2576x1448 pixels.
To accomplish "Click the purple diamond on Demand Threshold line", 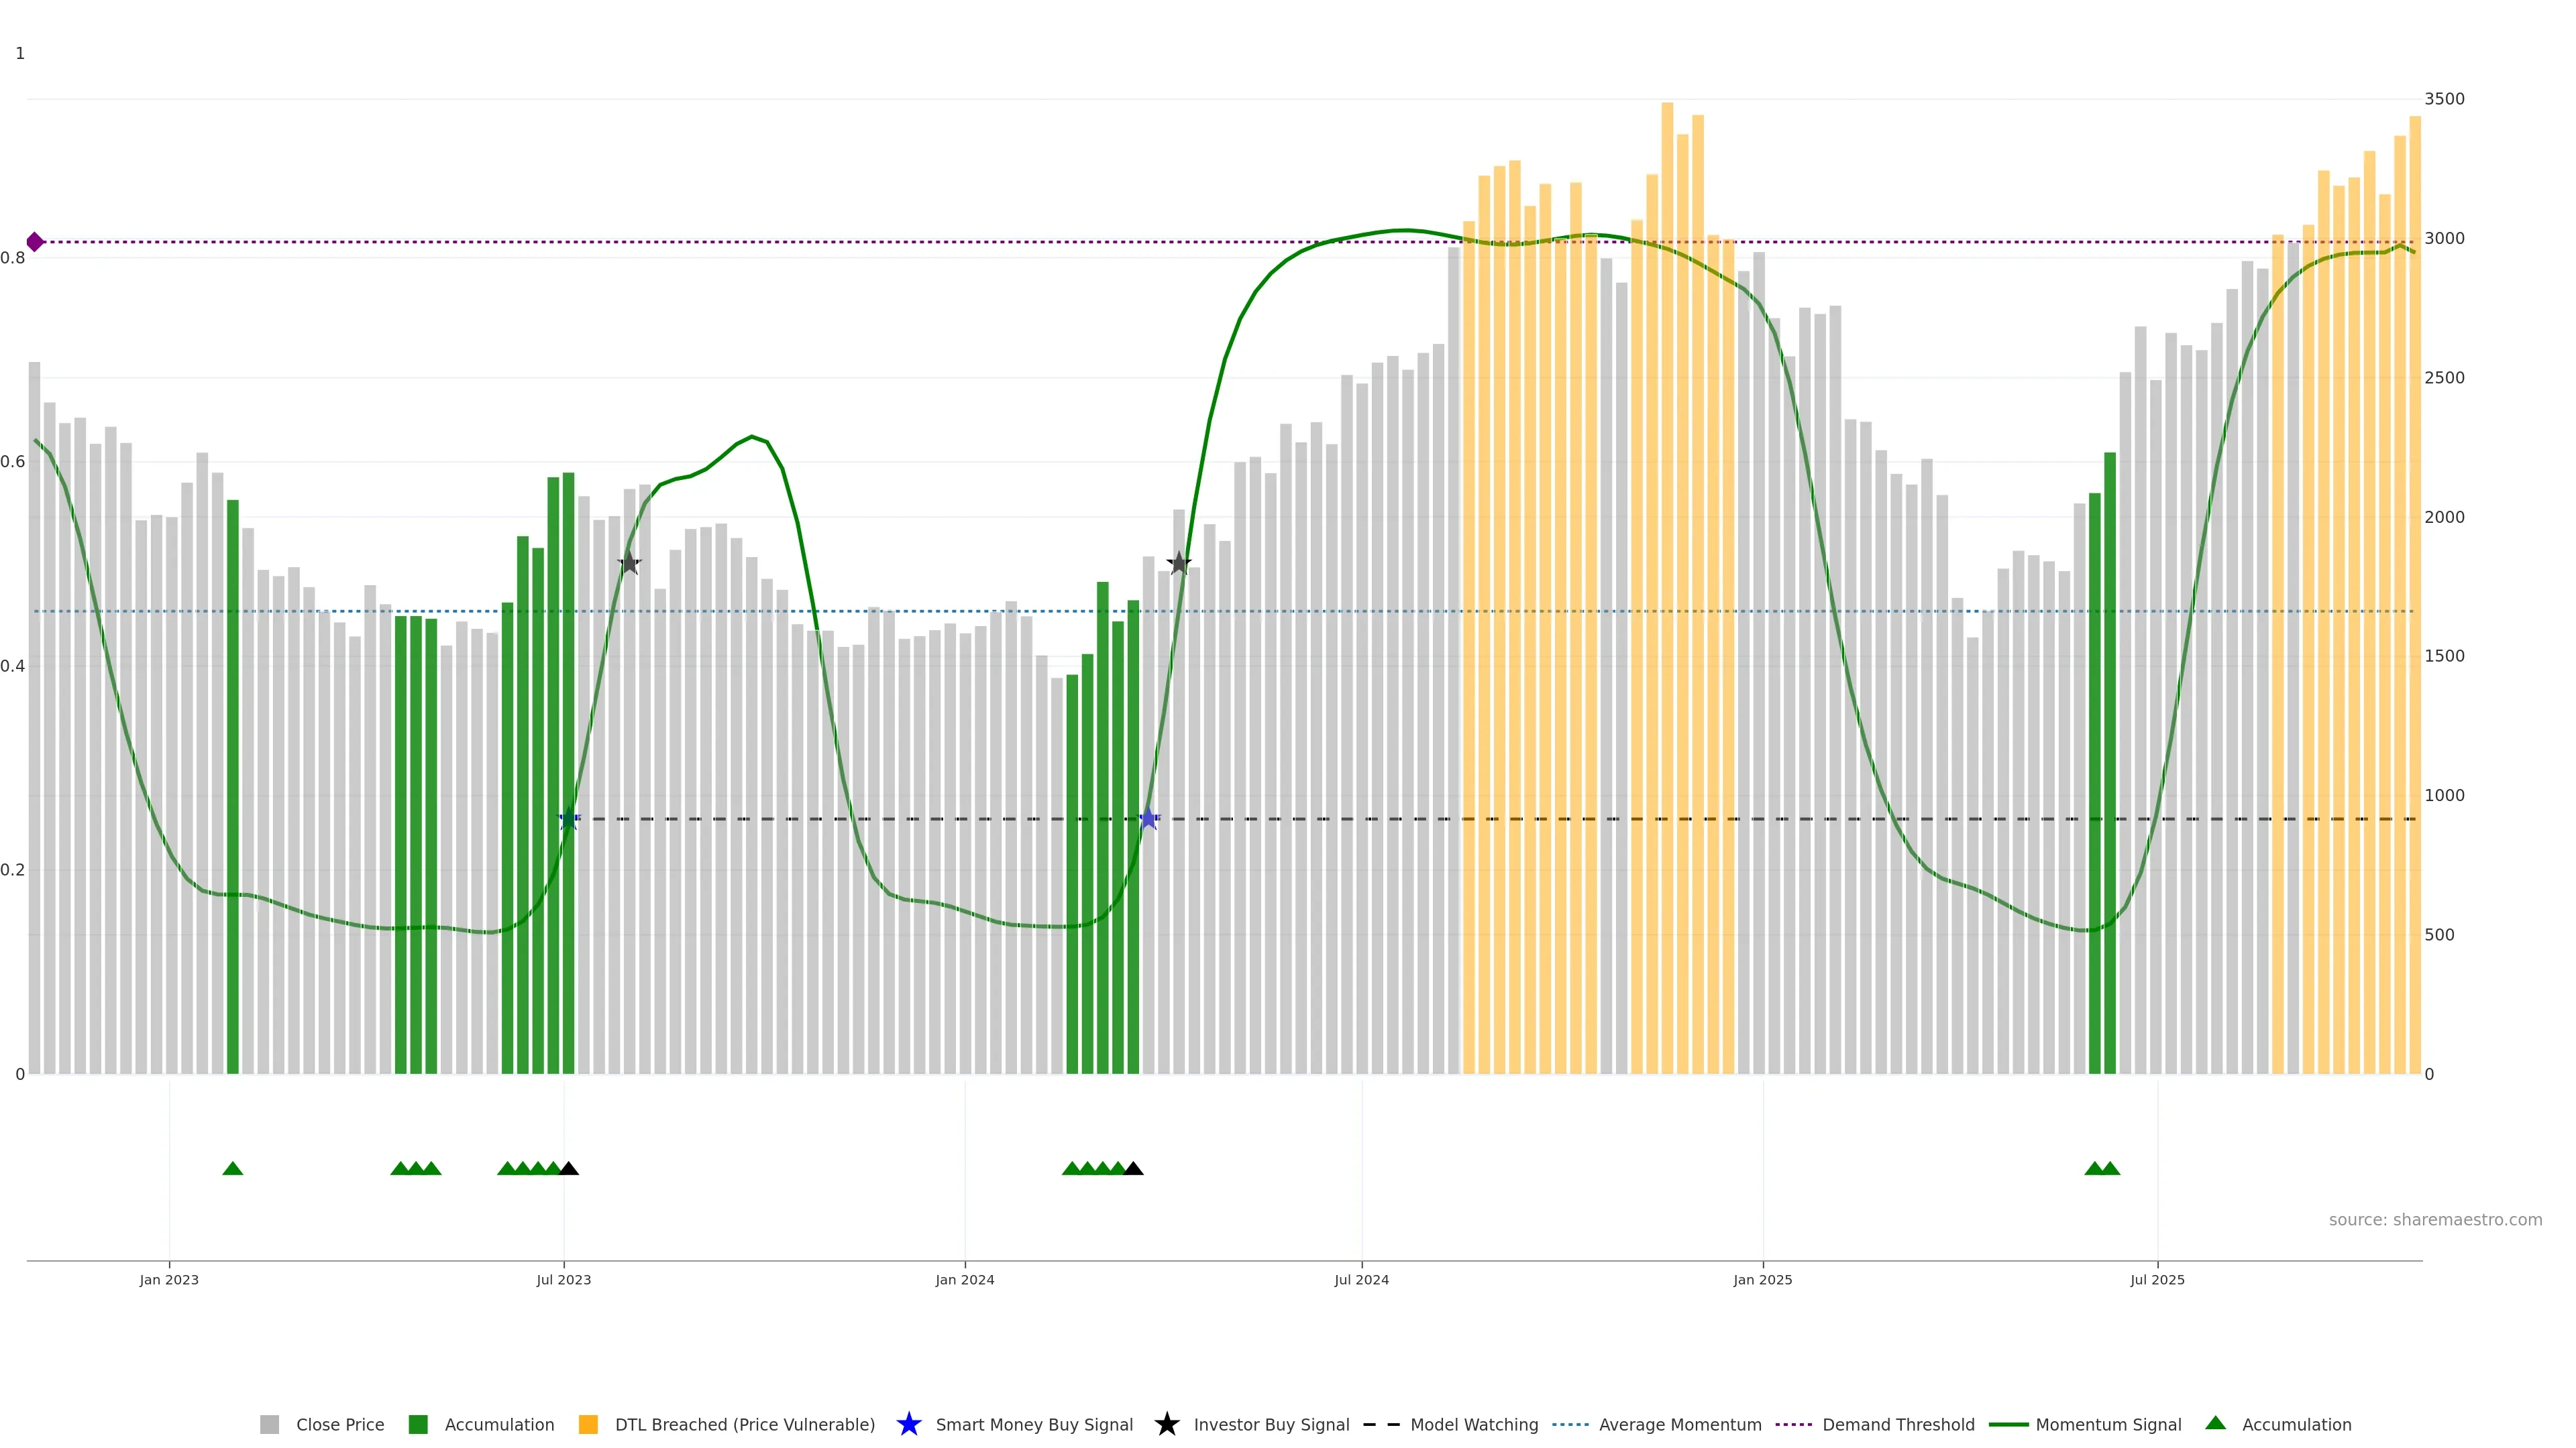I will 35,242.
